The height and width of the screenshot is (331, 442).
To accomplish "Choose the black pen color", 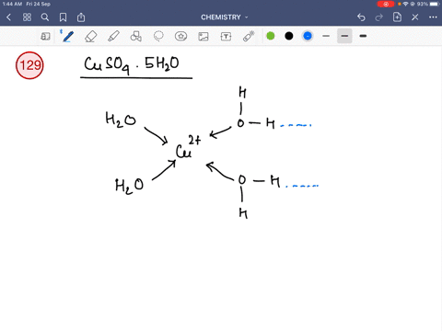I will 289,36.
